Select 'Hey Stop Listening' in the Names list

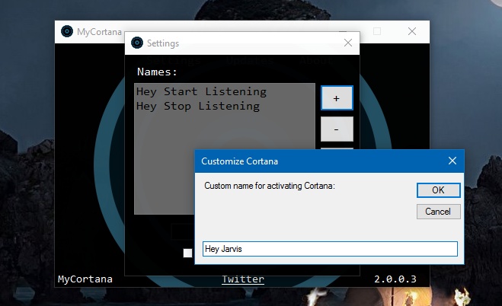point(198,106)
